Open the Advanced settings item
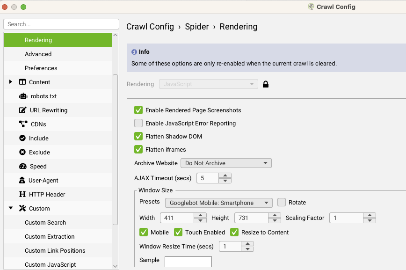Screen dimensions: 406x270 coord(38,54)
